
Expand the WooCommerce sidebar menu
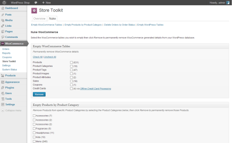(14, 43)
